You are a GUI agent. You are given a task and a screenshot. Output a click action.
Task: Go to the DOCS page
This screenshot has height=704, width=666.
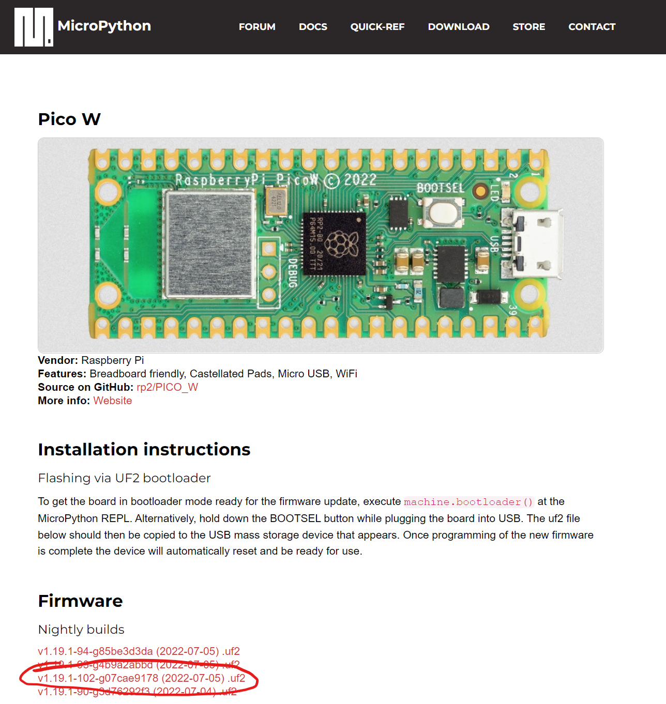[x=313, y=27]
